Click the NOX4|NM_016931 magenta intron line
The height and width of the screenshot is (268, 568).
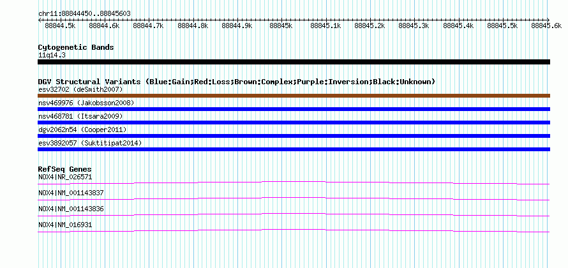(x=294, y=231)
